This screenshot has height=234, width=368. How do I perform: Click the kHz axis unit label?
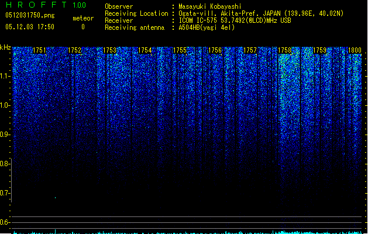pos(5,47)
